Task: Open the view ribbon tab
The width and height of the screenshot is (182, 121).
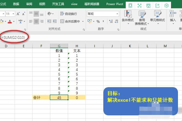Action: (x=74, y=4)
